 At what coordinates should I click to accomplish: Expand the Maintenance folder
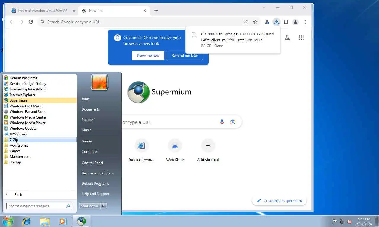[40, 157]
